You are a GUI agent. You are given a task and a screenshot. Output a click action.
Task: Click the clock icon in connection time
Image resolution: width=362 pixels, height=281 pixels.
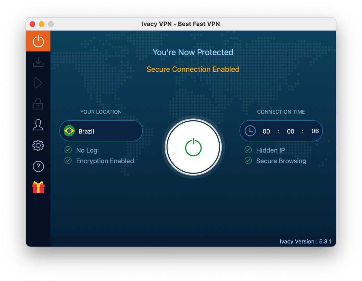(250, 131)
